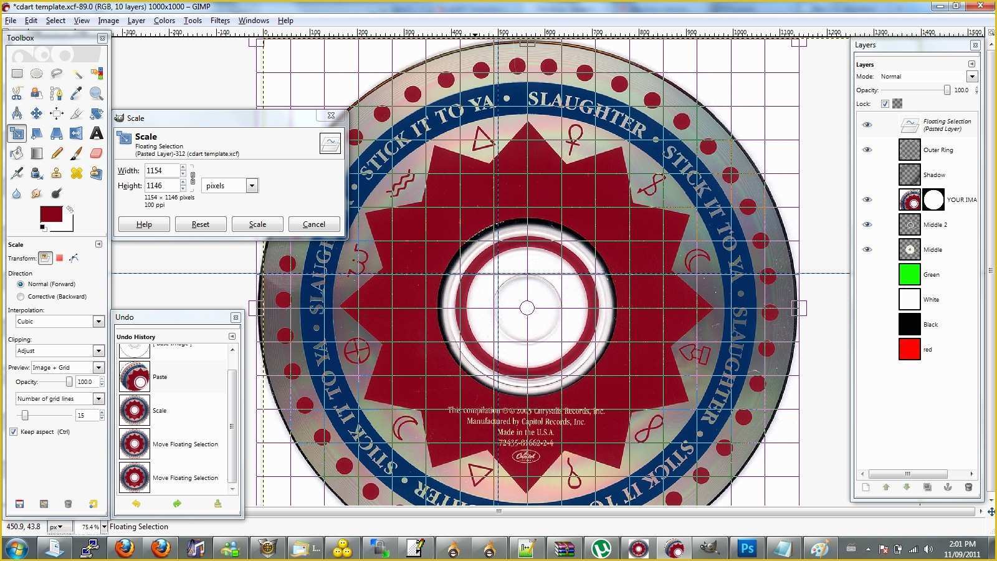Select the Free Select lasso tool
Viewport: 997px width, 561px height.
(57, 74)
